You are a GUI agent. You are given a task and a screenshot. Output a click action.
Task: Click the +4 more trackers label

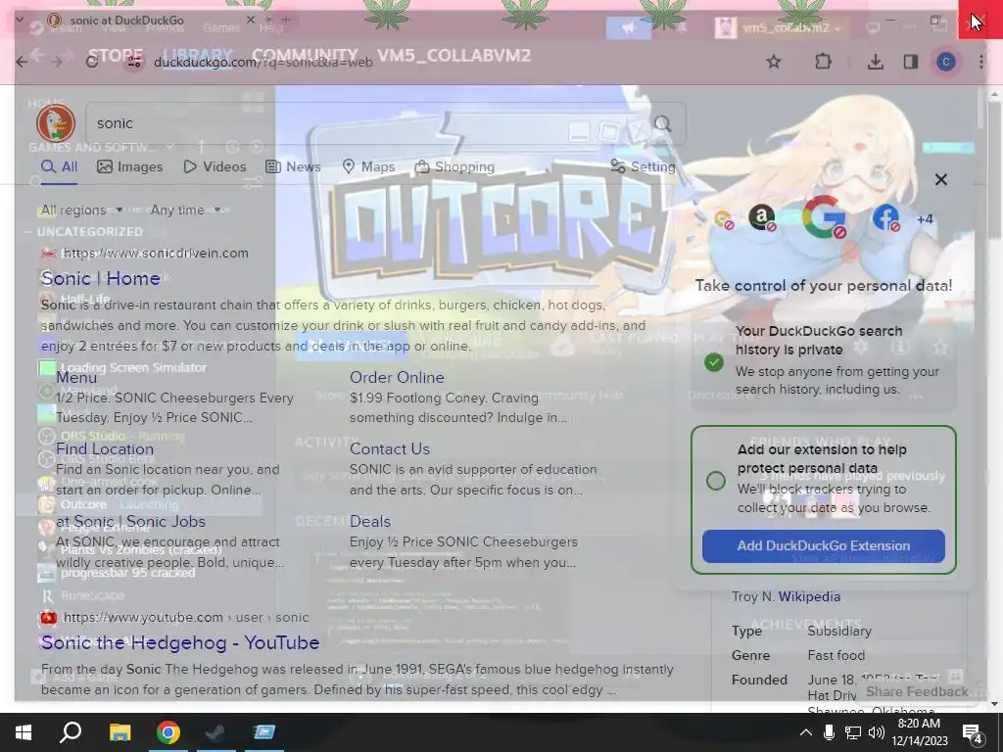click(925, 219)
